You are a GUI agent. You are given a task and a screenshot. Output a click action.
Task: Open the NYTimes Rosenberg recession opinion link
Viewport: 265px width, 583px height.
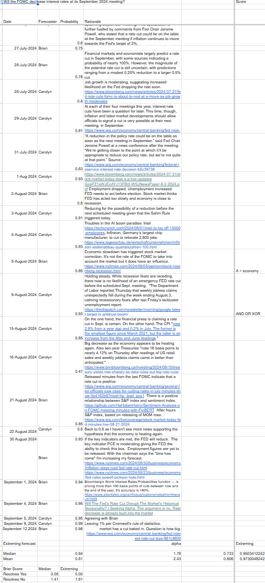coord(132,269)
